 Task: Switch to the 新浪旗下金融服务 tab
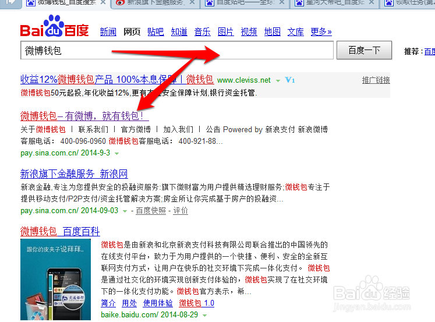(x=155, y=3)
